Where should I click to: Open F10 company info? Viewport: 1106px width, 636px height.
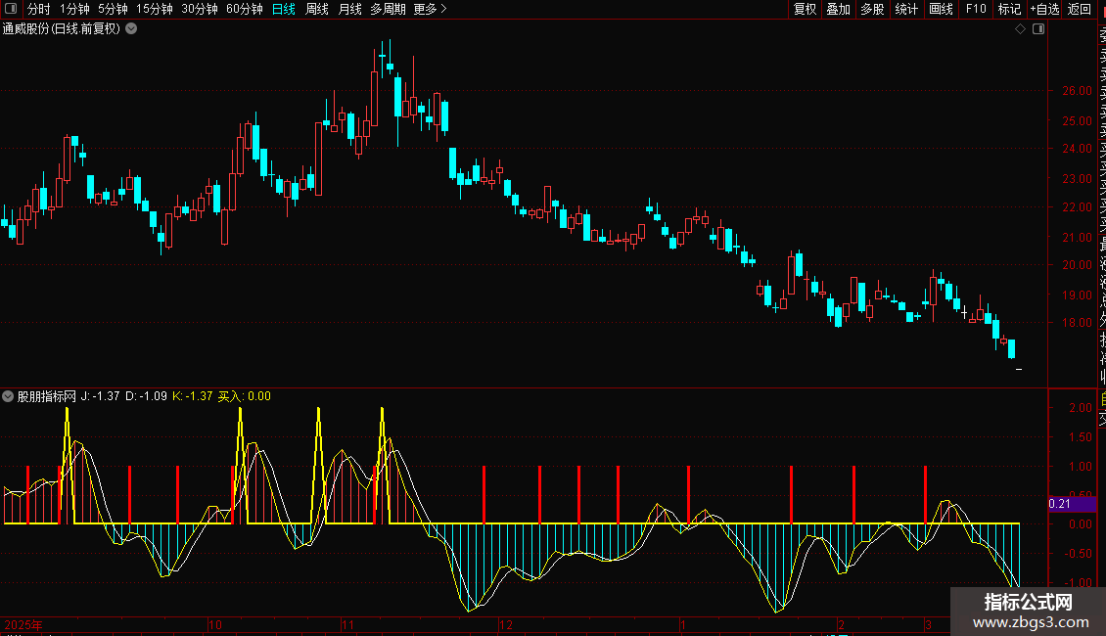coord(976,9)
